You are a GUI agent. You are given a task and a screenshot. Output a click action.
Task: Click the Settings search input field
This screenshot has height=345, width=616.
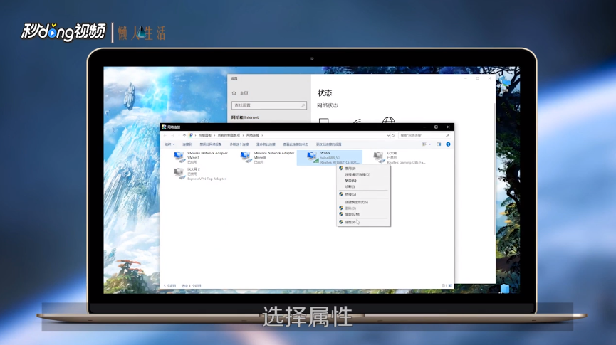[x=269, y=105]
